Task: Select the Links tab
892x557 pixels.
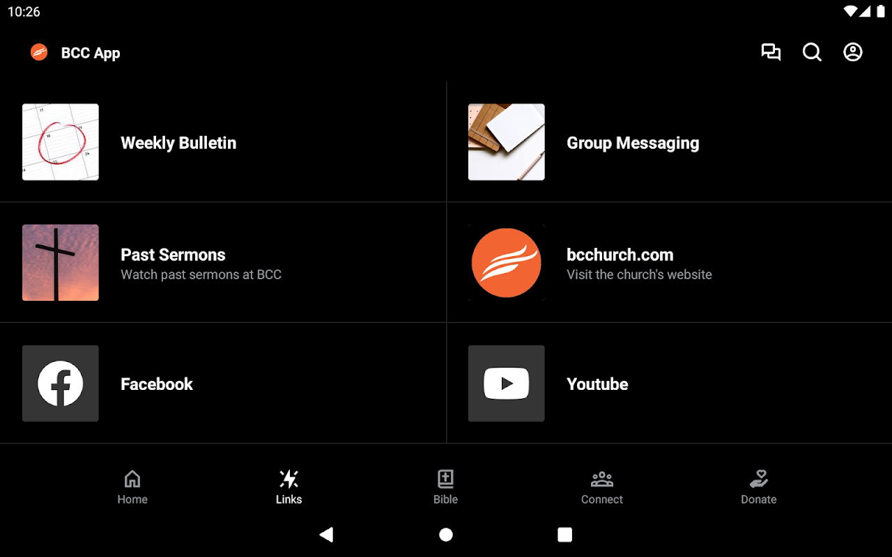Action: (289, 487)
